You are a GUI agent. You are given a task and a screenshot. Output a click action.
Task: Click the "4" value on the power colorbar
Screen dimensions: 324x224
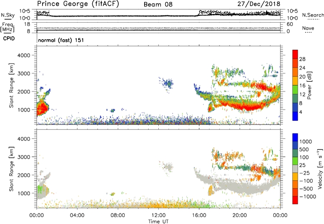[301, 112]
